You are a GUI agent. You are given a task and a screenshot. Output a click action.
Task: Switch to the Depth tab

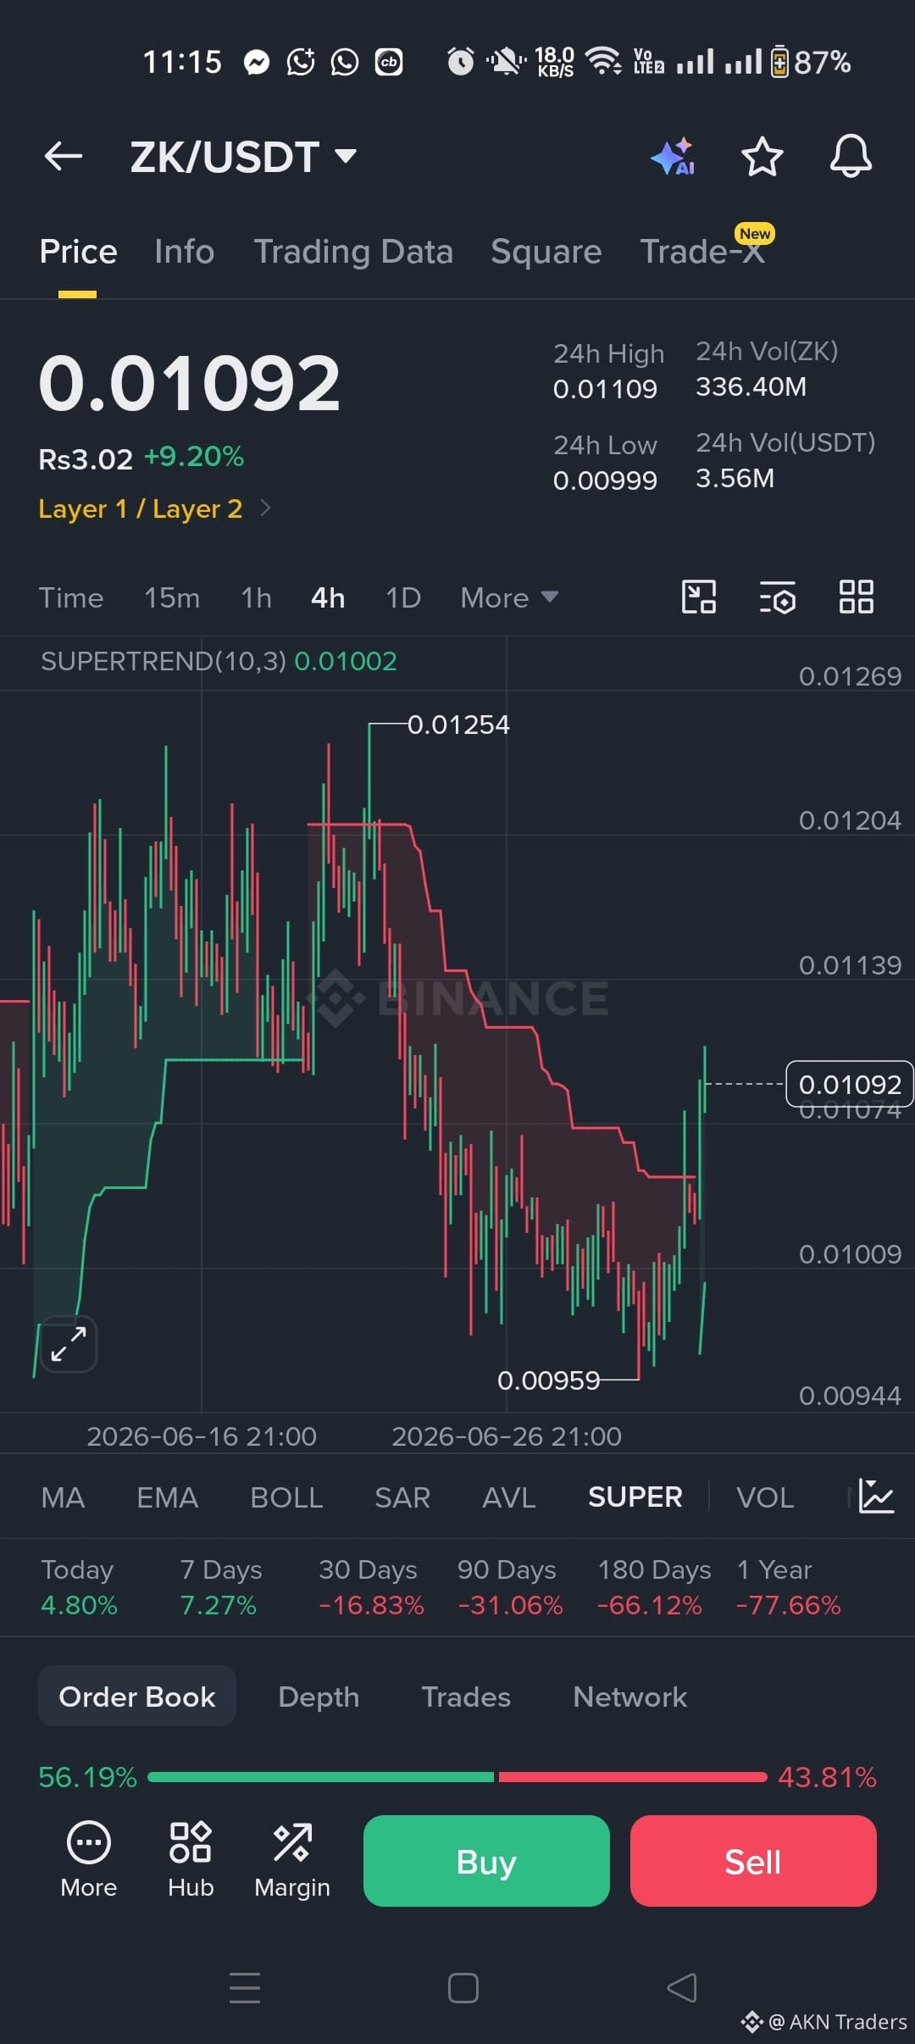(319, 1697)
